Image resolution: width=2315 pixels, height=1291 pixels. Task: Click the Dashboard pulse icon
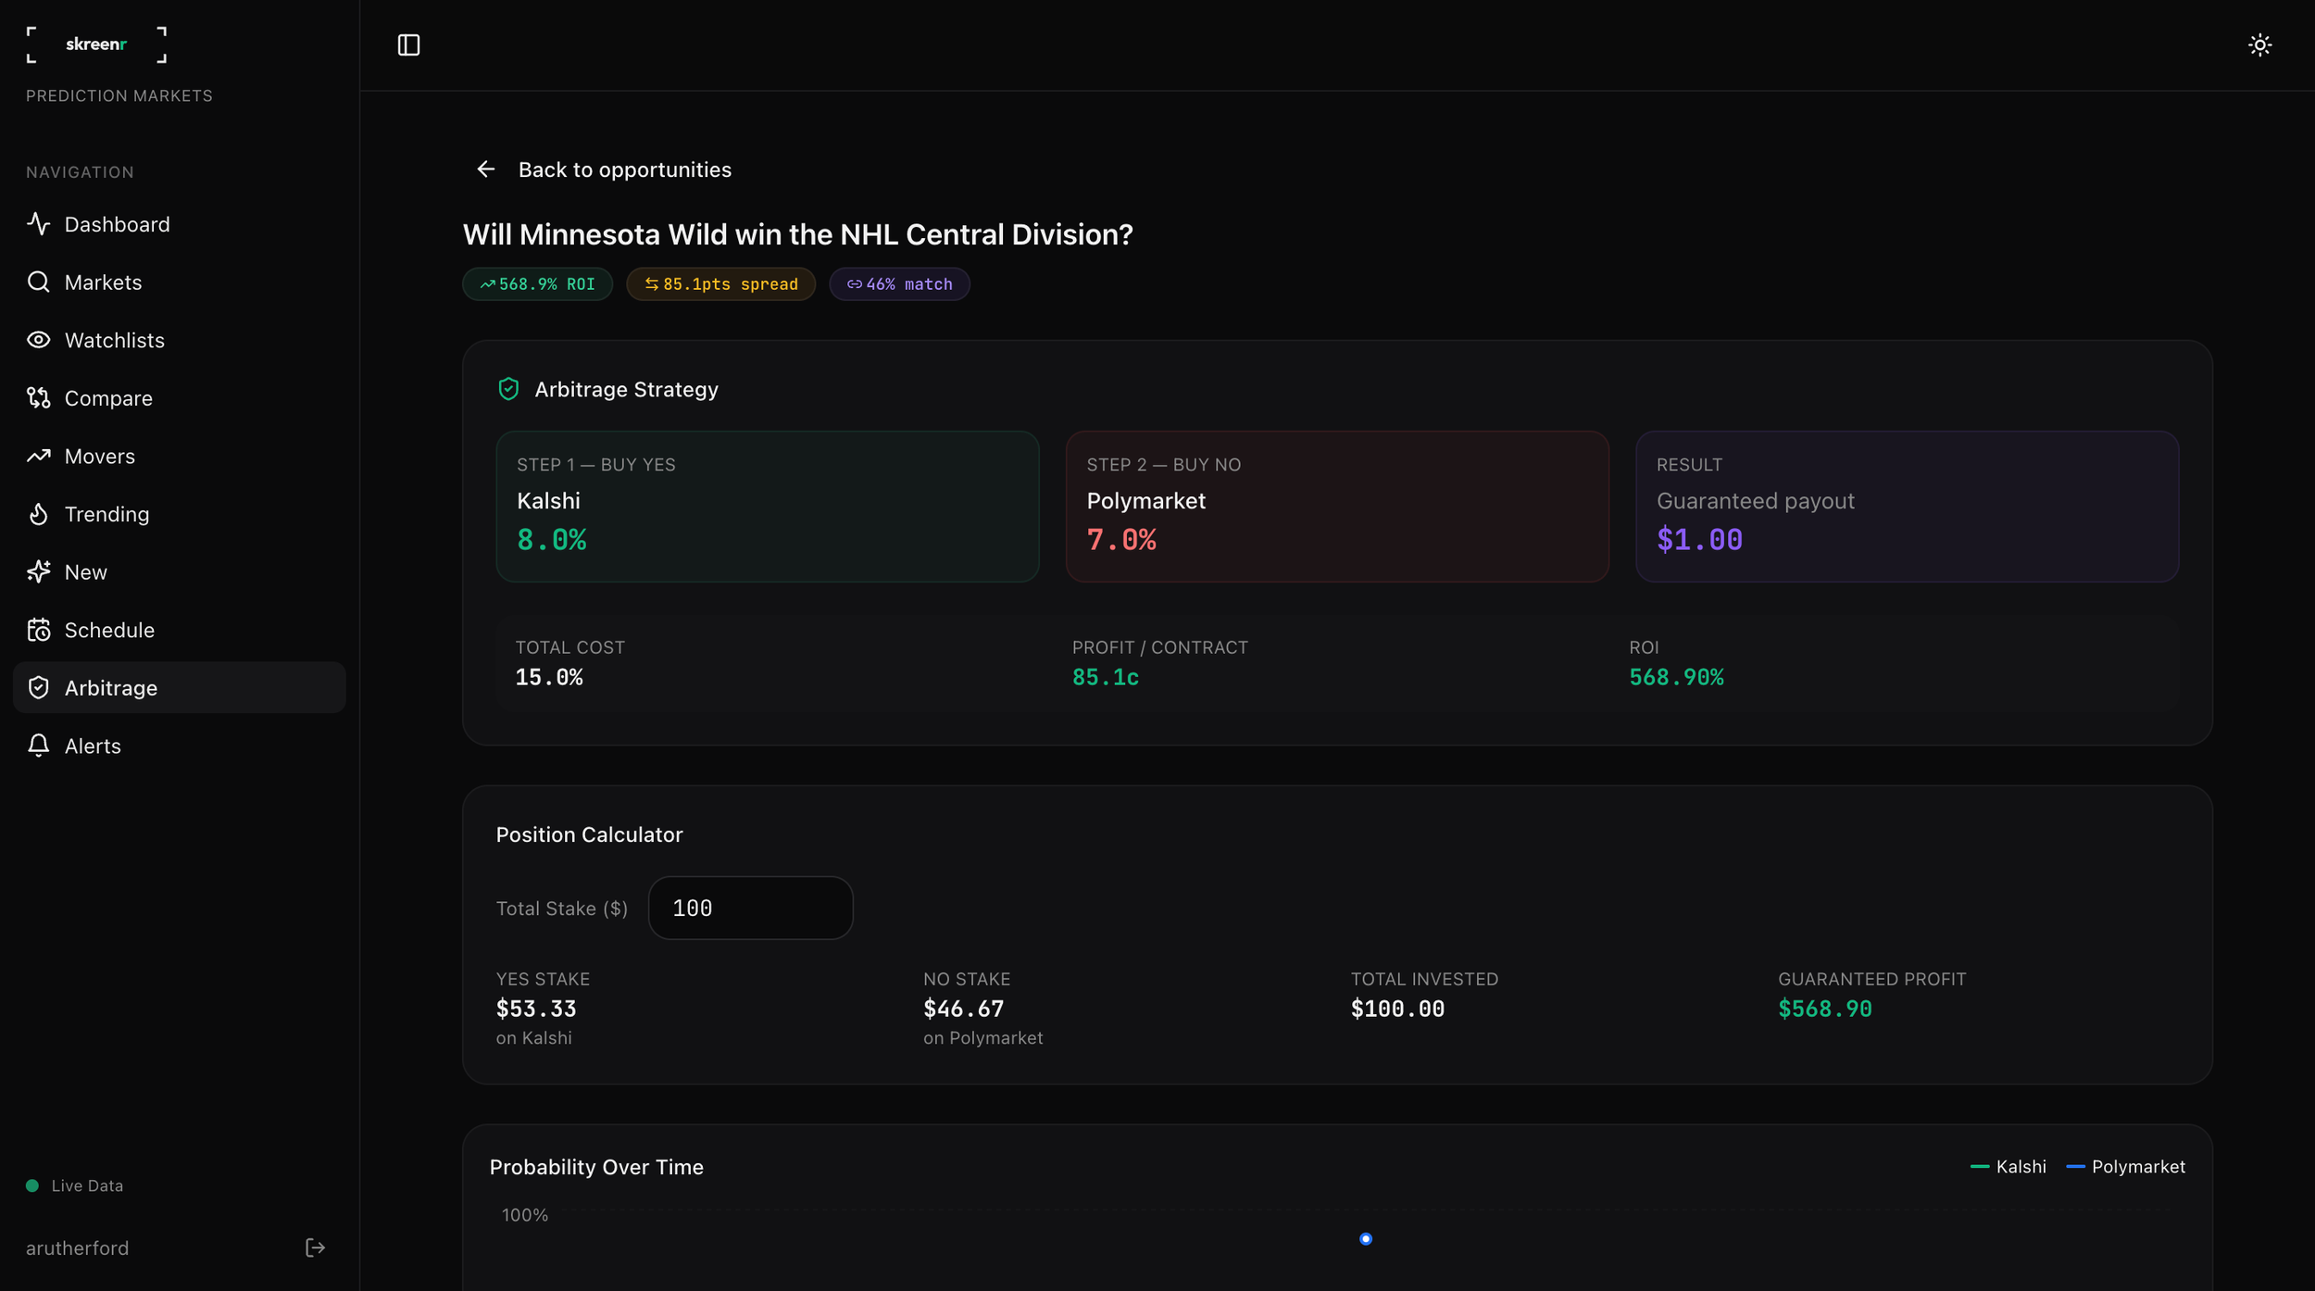click(38, 224)
